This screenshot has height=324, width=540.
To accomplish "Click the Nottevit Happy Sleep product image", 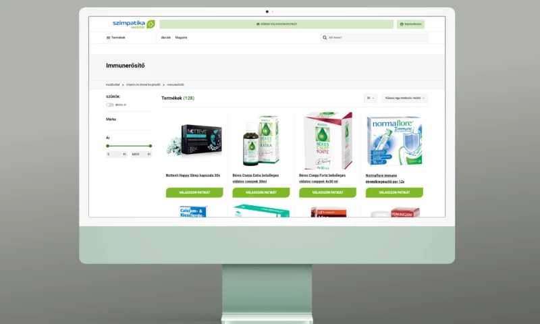I will click(194, 140).
